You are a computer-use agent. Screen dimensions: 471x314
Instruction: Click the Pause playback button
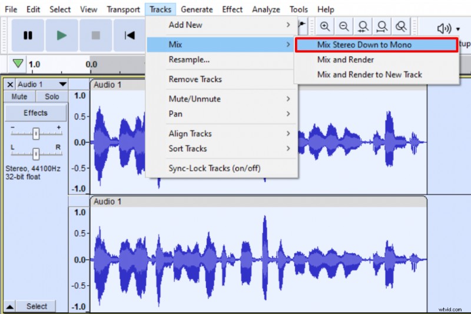click(28, 35)
